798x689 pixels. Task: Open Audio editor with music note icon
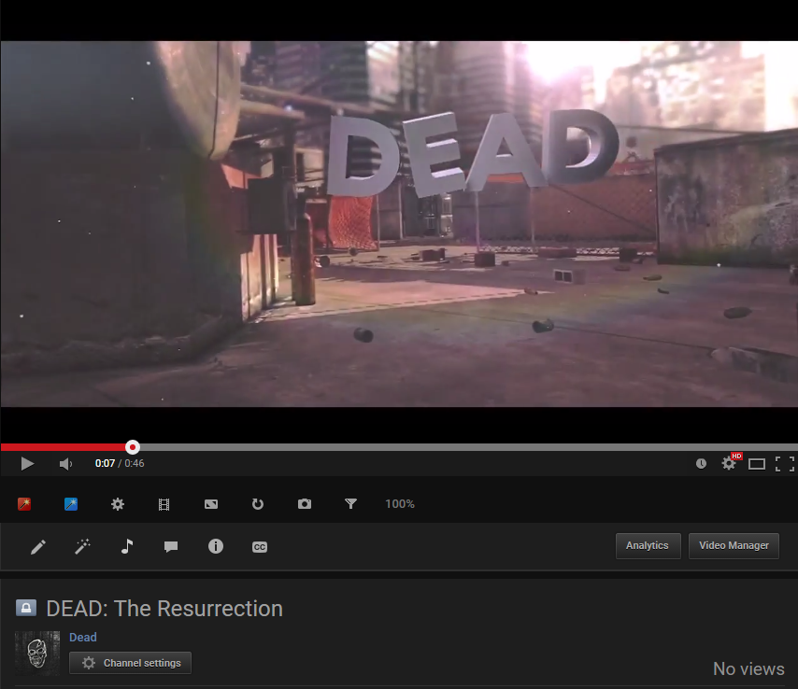click(x=127, y=546)
